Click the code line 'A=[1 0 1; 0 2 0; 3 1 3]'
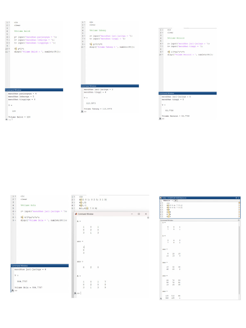The image size is (246, 328). (93, 200)
